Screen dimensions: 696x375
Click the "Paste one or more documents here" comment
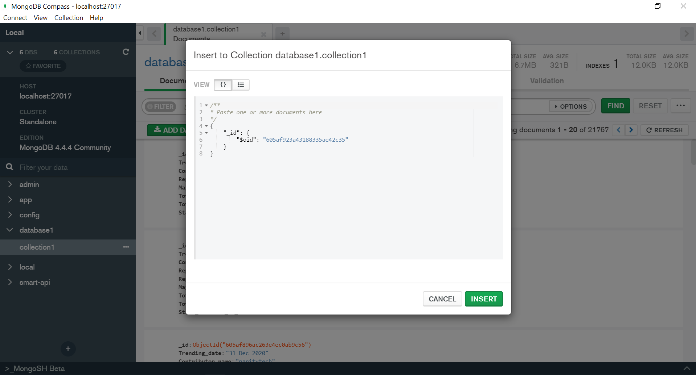(x=269, y=112)
